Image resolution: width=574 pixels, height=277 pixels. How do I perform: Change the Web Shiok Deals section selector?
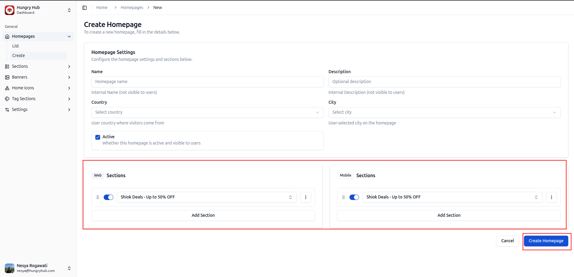(x=207, y=197)
